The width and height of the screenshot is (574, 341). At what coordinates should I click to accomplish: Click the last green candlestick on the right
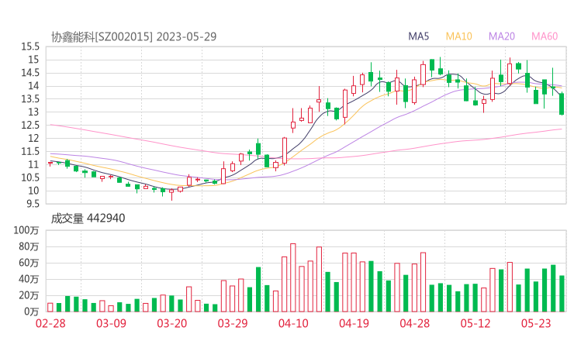click(562, 104)
